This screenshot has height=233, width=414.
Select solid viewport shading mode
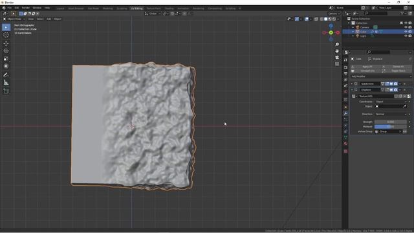click(325, 19)
